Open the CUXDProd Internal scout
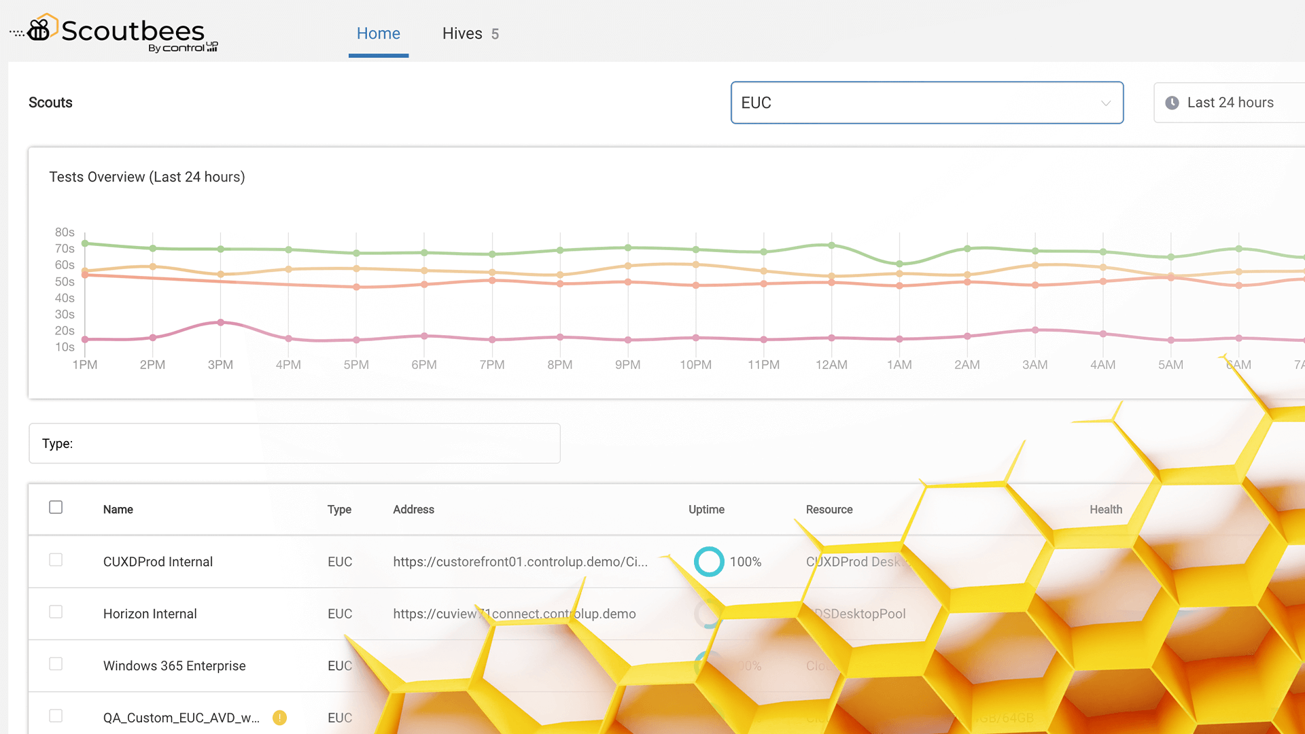The height and width of the screenshot is (734, 1305). tap(158, 562)
